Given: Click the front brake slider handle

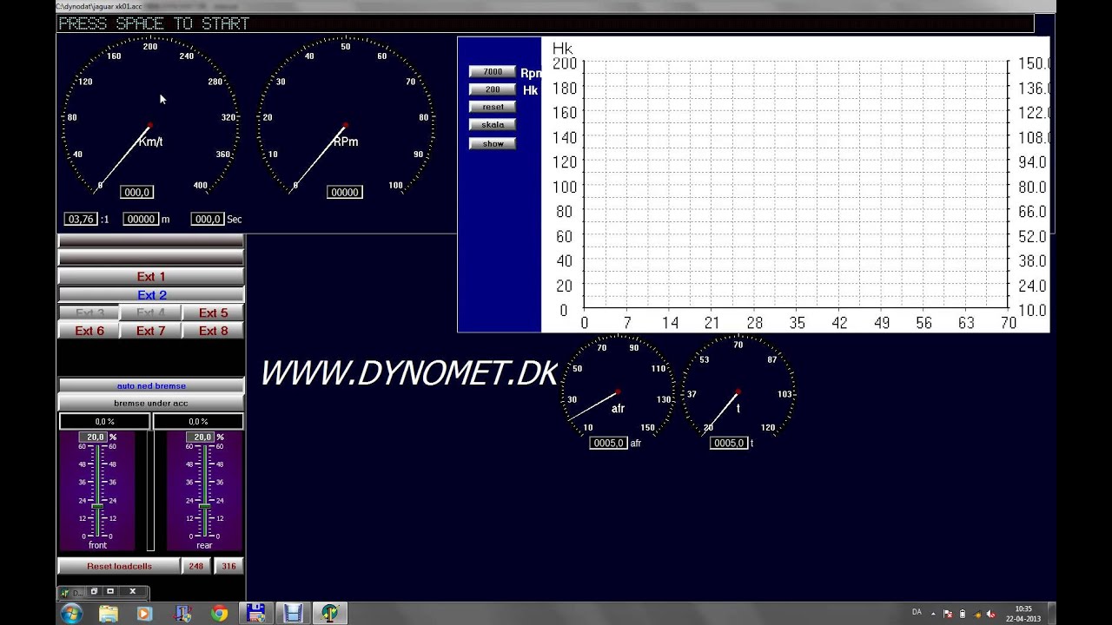Looking at the screenshot, I should (97, 506).
